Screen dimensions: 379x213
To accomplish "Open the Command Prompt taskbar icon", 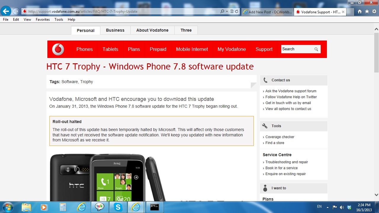I will 154,207.
